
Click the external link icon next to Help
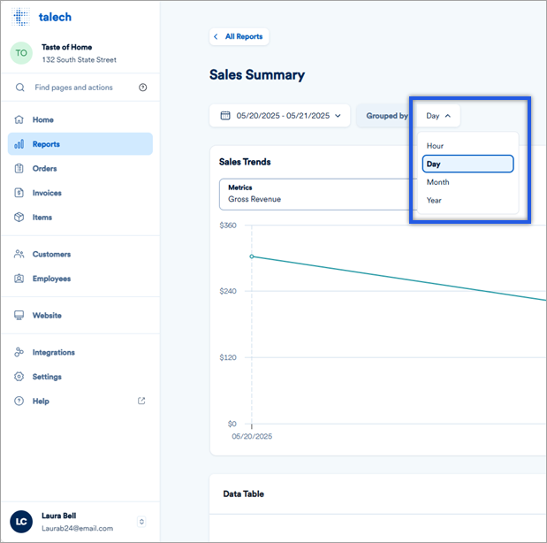[141, 401]
